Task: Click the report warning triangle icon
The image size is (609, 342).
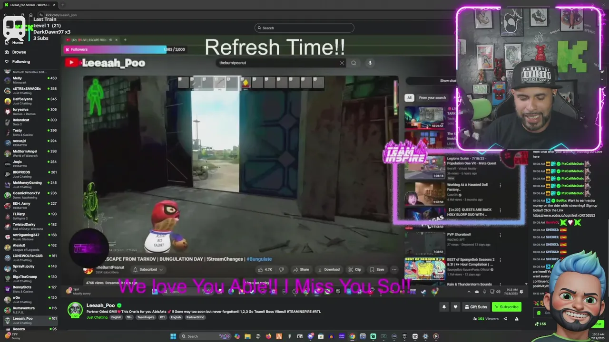Action: pyautogui.click(x=517, y=319)
